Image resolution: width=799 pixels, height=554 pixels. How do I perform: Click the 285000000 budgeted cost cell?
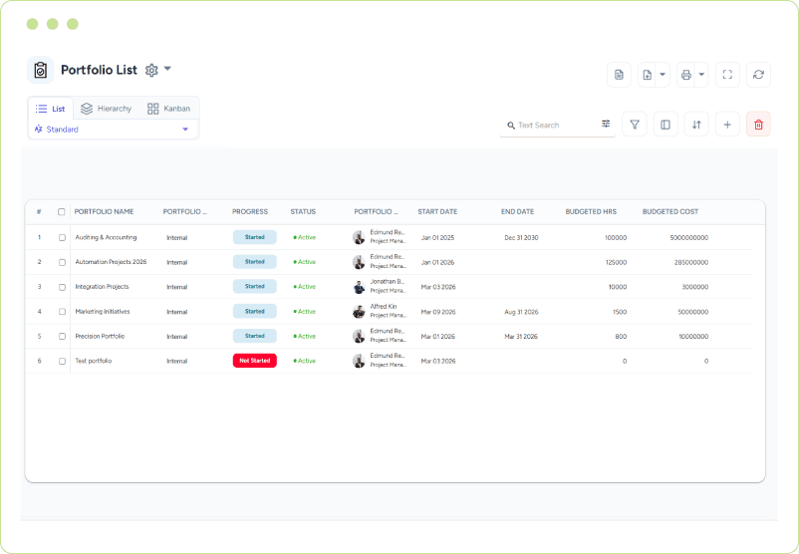click(x=691, y=262)
